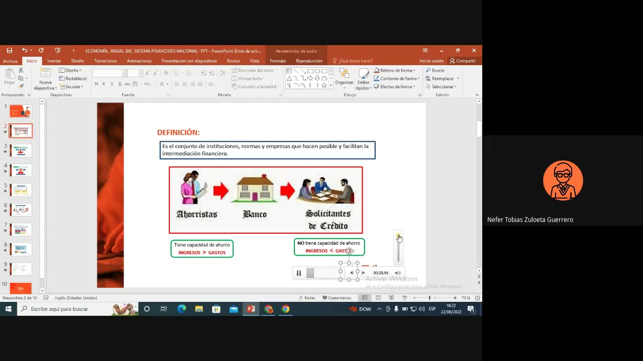Click Reemplazar in the Edición group

[x=443, y=78]
